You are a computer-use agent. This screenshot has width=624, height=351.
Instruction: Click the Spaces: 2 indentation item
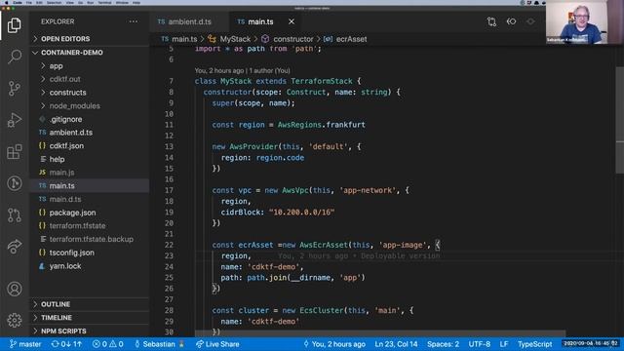tap(443, 344)
